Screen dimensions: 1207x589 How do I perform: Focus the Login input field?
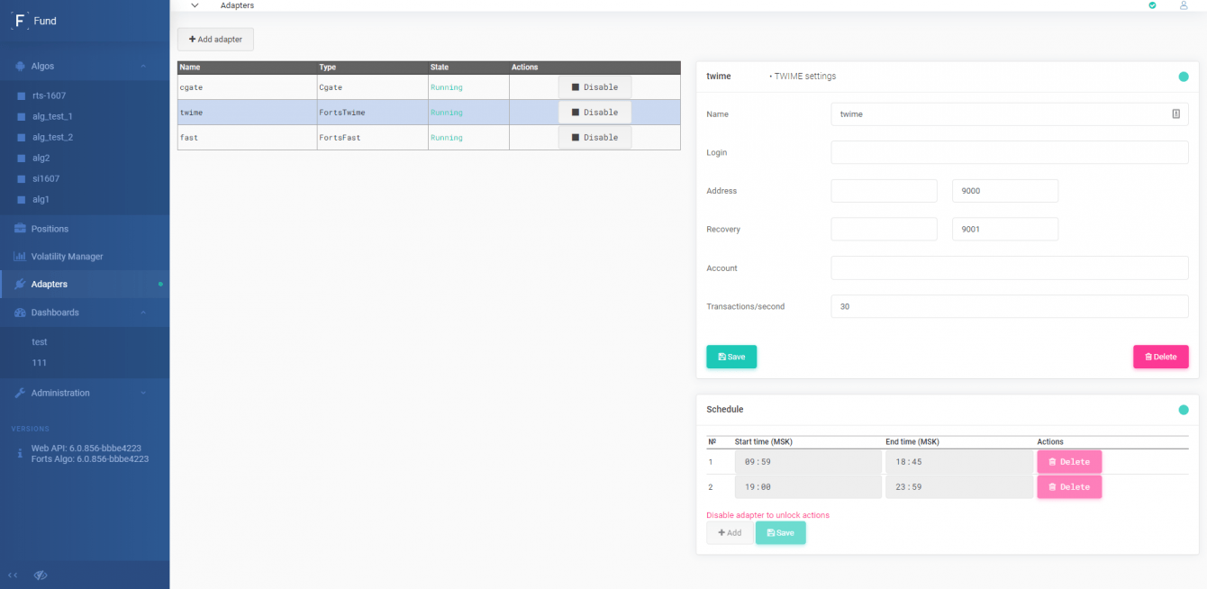coord(1010,152)
